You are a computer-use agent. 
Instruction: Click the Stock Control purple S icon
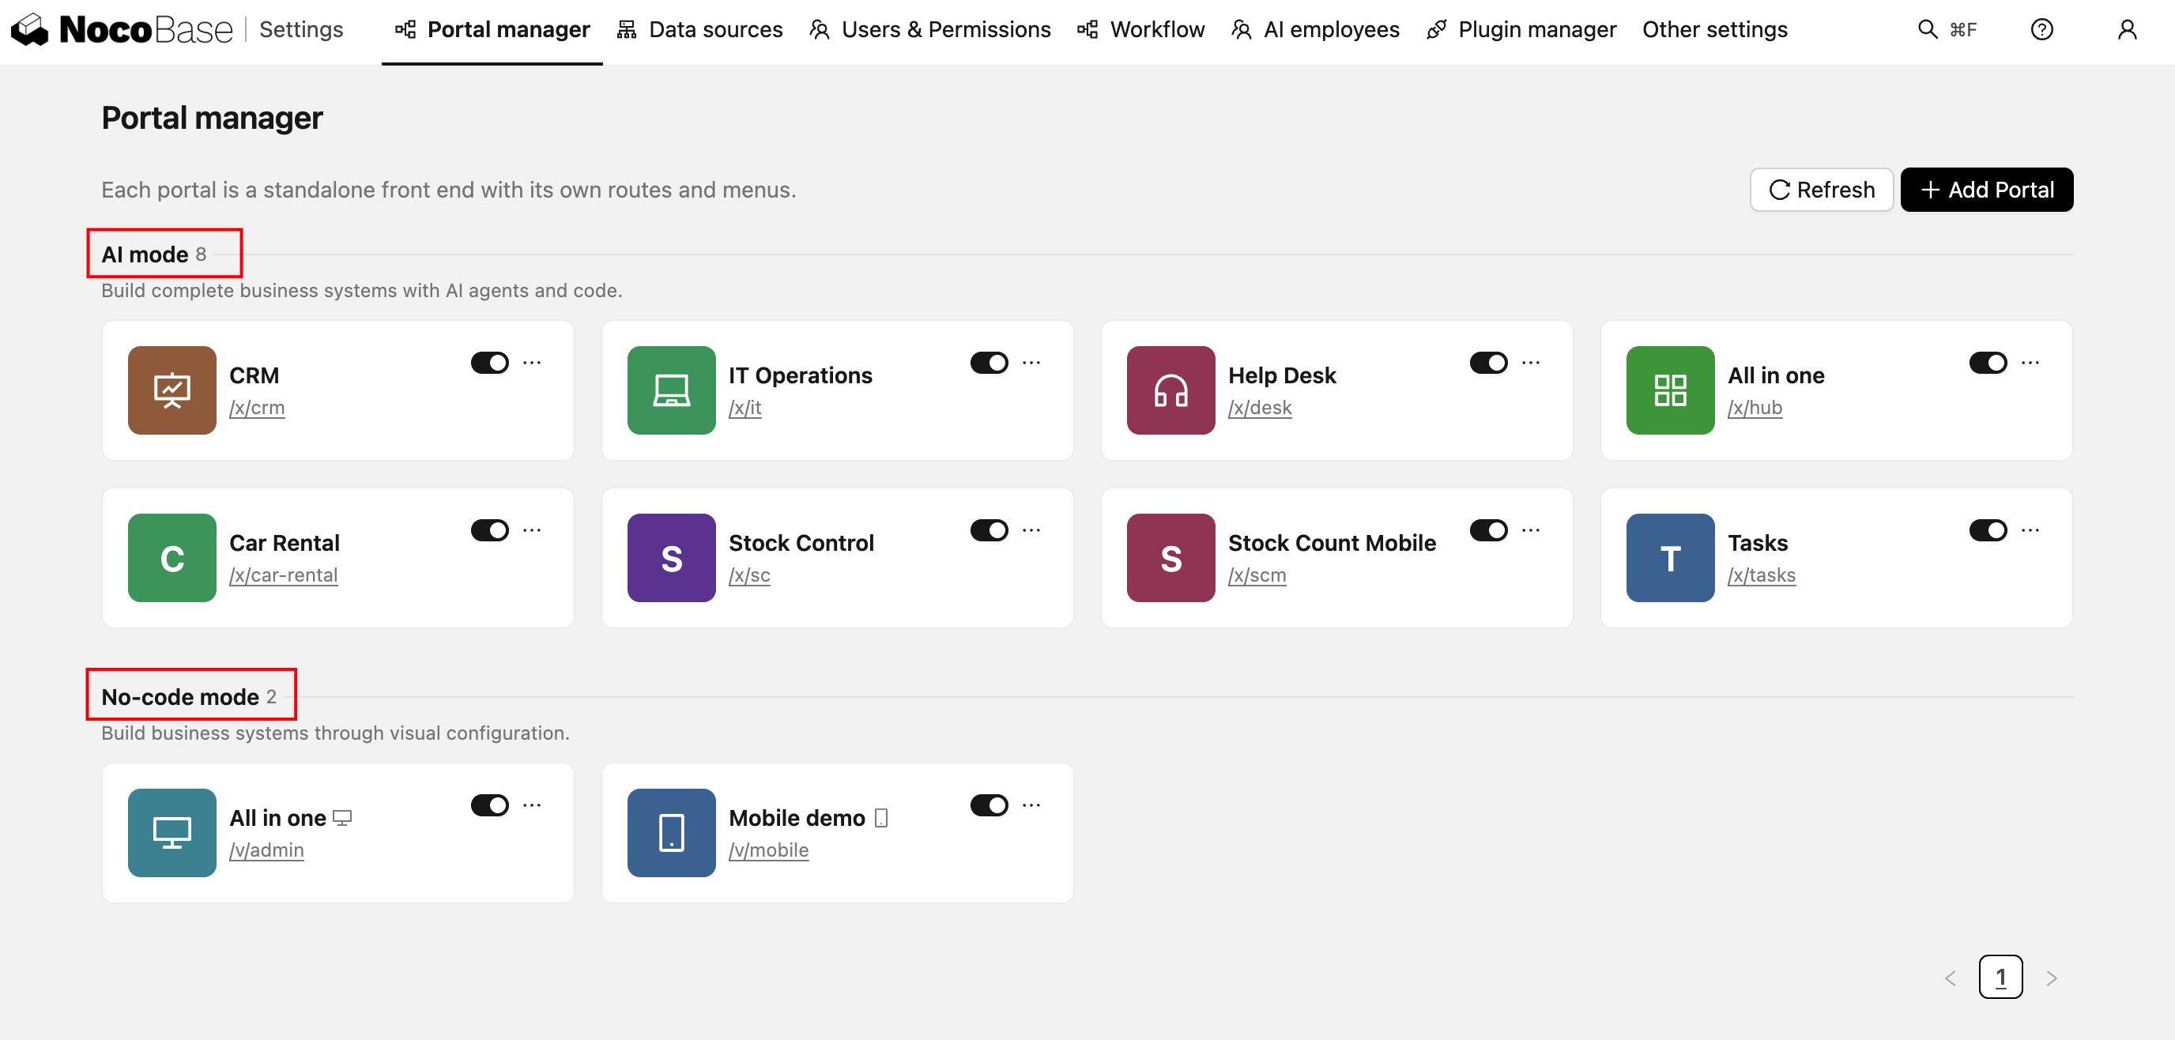[671, 558]
